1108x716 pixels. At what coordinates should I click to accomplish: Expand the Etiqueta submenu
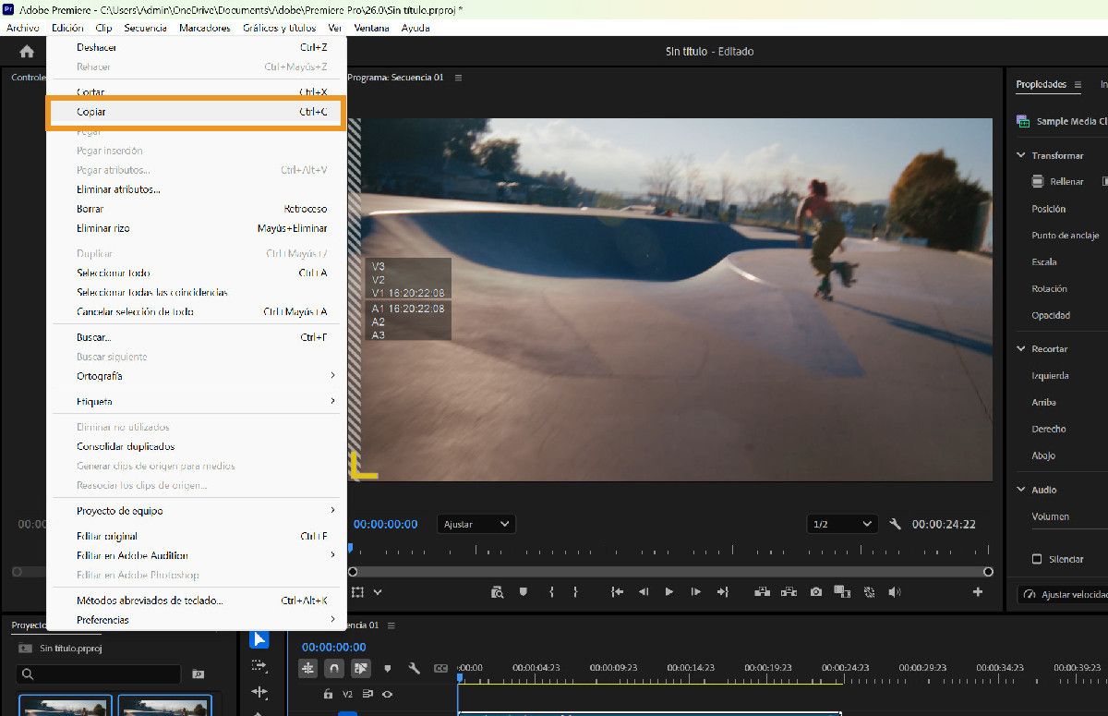(197, 402)
